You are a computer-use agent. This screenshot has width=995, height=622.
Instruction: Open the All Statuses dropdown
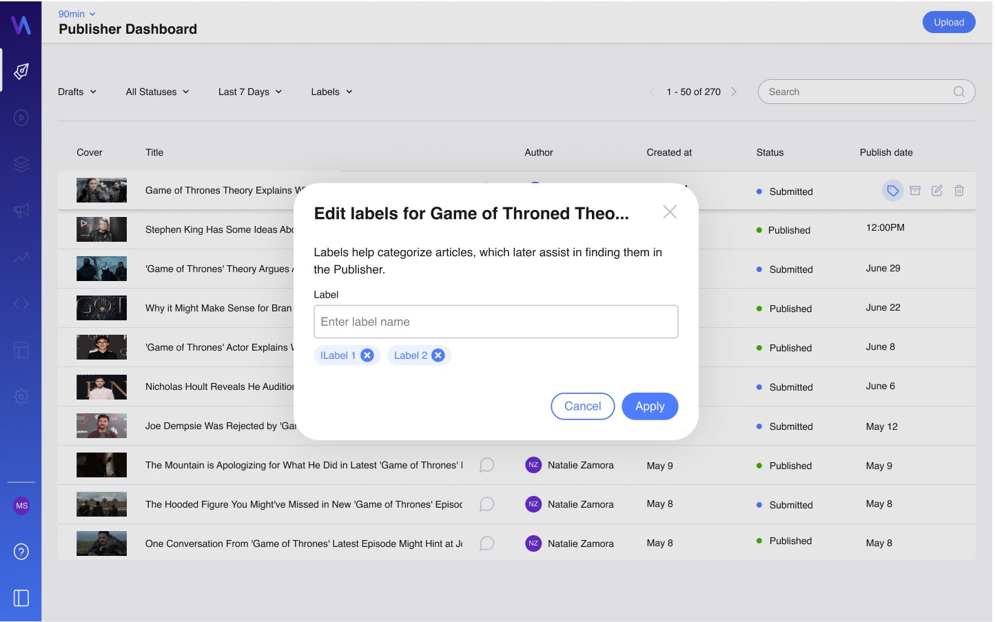[x=157, y=92]
